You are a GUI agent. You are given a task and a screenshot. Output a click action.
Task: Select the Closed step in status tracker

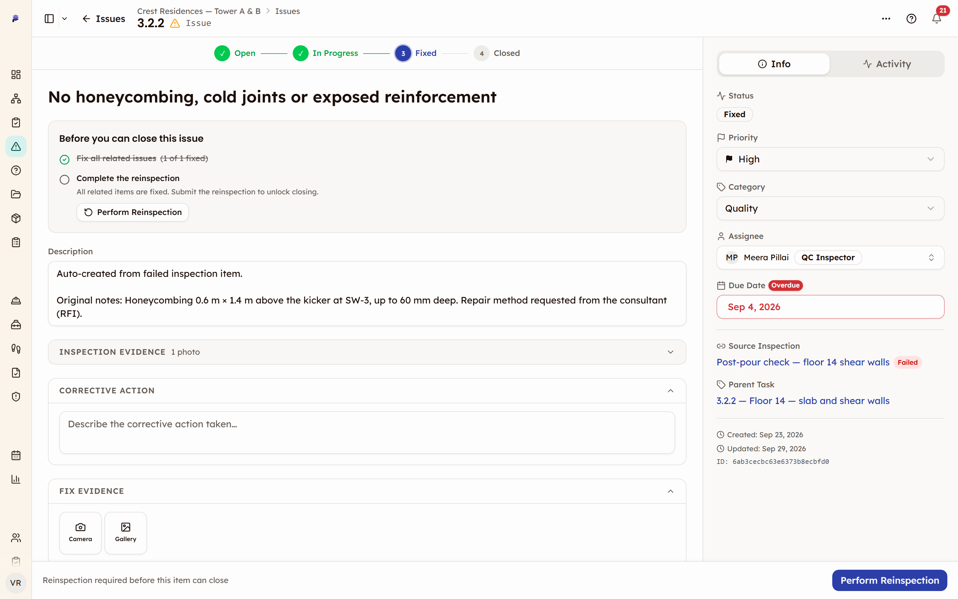pyautogui.click(x=497, y=53)
